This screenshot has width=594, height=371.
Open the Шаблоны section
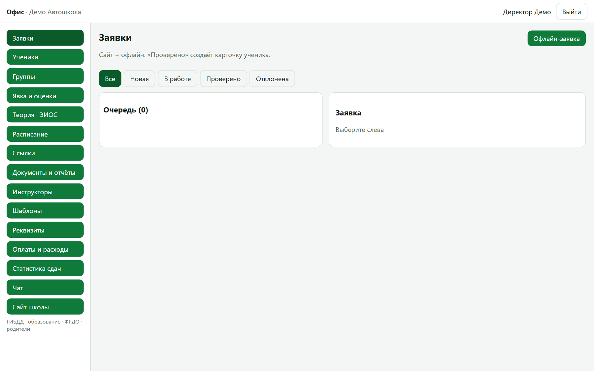point(45,211)
